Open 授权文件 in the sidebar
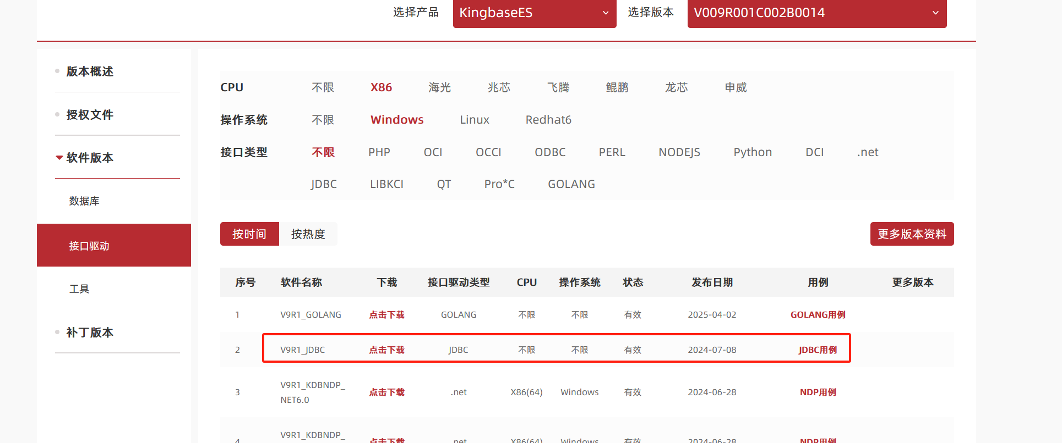The image size is (1062, 443). click(x=89, y=115)
